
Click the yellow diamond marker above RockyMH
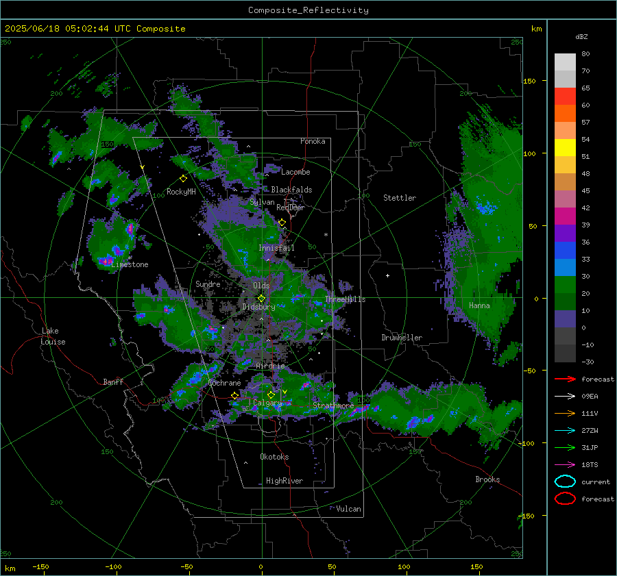[183, 179]
